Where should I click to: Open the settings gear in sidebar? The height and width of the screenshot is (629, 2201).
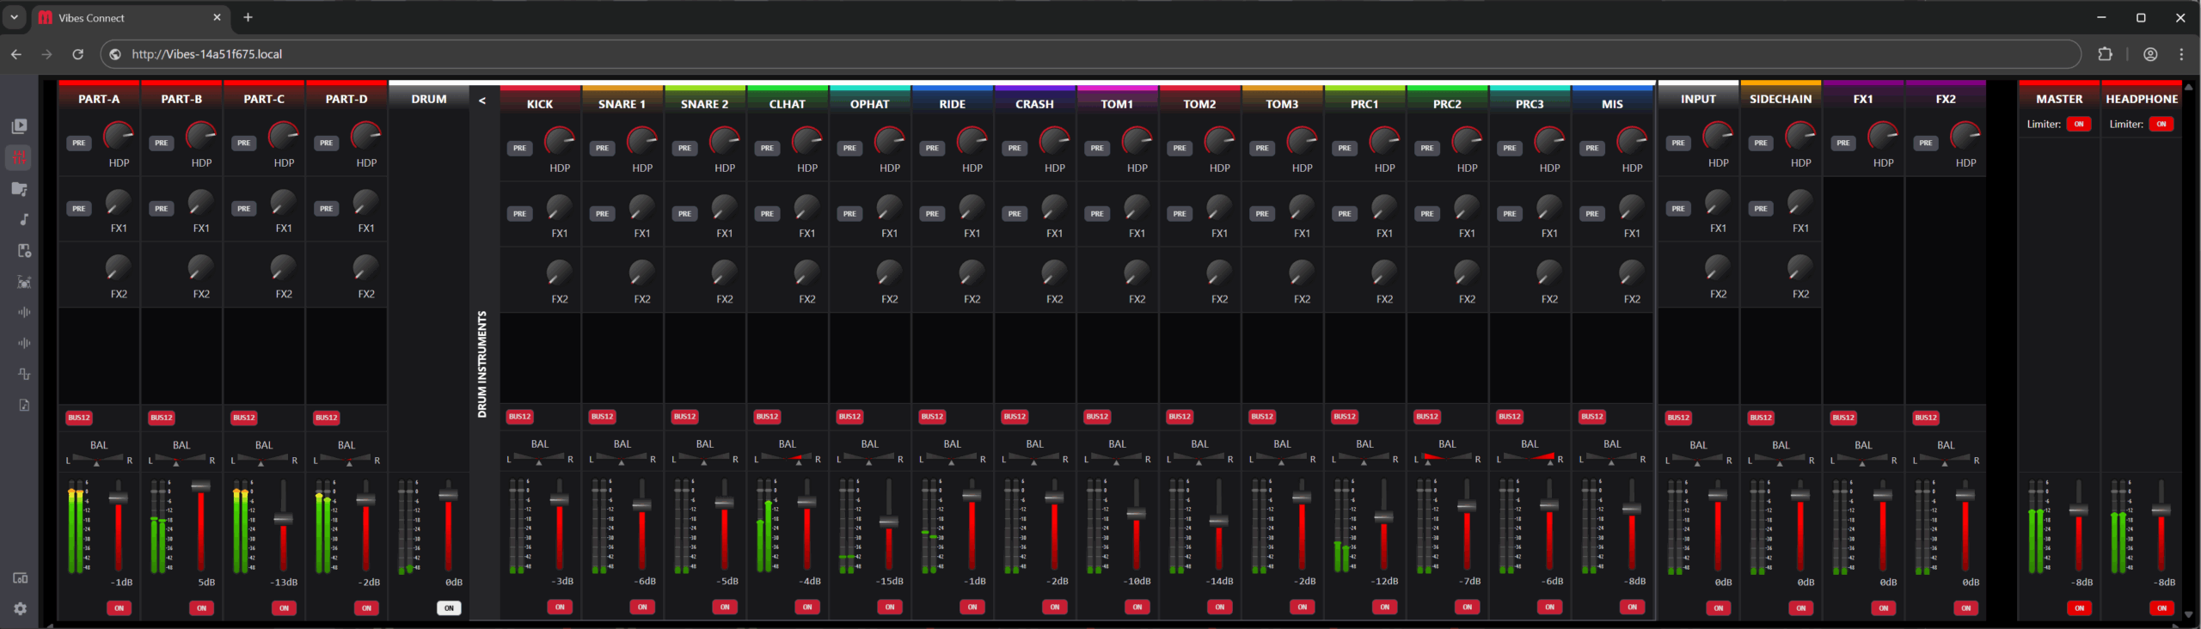coord(20,608)
